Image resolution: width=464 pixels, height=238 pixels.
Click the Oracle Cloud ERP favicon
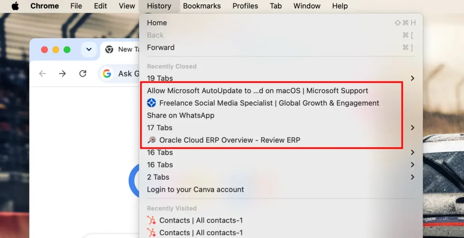(151, 140)
